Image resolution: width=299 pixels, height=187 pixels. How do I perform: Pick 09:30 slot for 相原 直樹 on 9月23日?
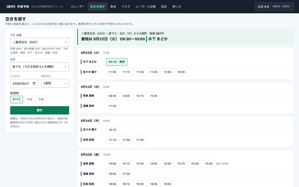click(x=112, y=96)
